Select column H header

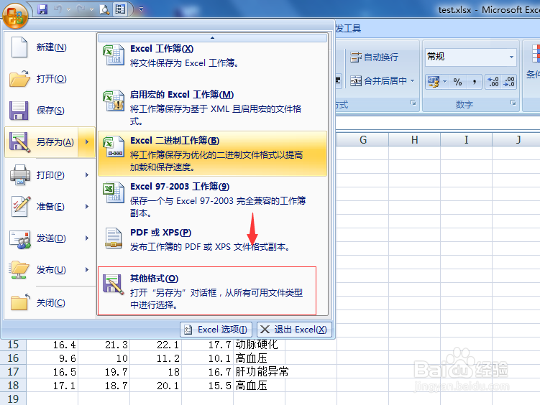[415, 140]
